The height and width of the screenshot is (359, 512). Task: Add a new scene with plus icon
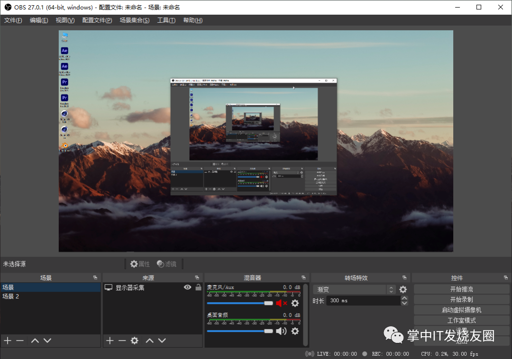[8, 341]
